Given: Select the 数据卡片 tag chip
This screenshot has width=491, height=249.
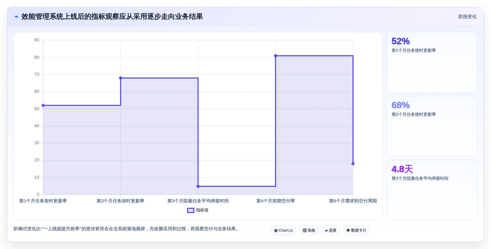Looking at the screenshot, I should 356,231.
